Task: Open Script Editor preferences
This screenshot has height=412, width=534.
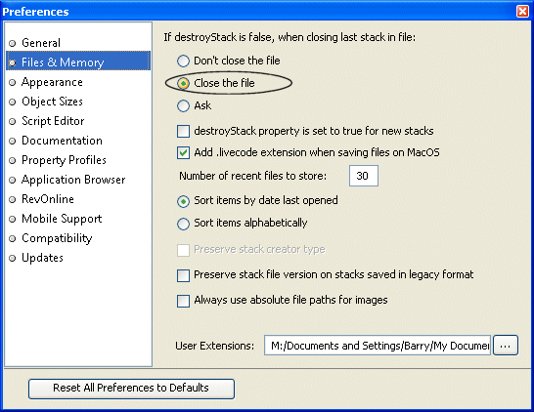Action: (x=53, y=121)
